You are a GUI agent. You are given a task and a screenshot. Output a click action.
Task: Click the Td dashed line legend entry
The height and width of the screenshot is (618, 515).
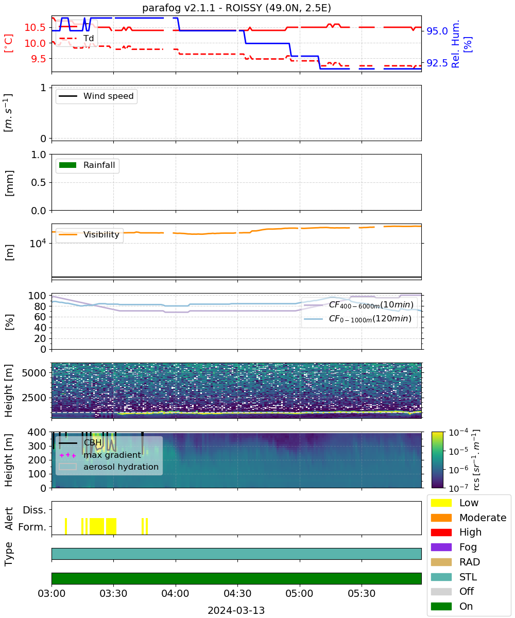[x=77, y=38]
